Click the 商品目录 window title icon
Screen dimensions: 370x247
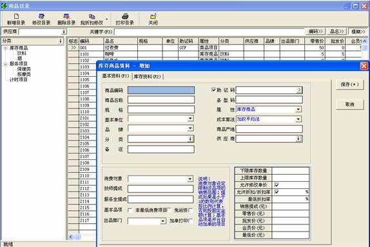(5, 6)
